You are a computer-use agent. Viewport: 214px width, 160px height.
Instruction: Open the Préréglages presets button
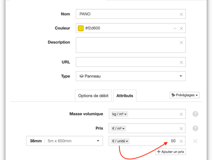tap(185, 95)
